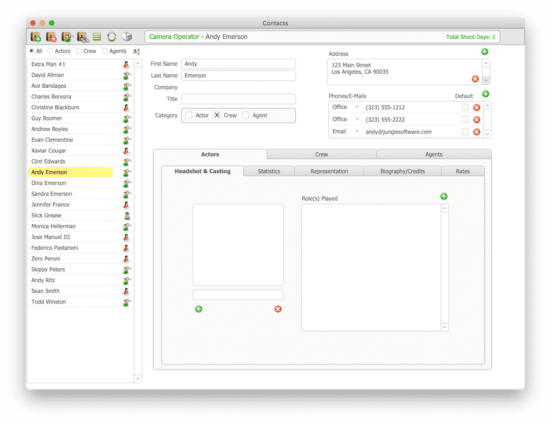
Task: Select Monica Hellerman in the contact list
Action: pyautogui.click(x=53, y=227)
